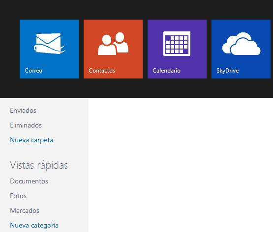Show the Fotos quick view
The height and width of the screenshot is (232, 273).
[x=18, y=196]
